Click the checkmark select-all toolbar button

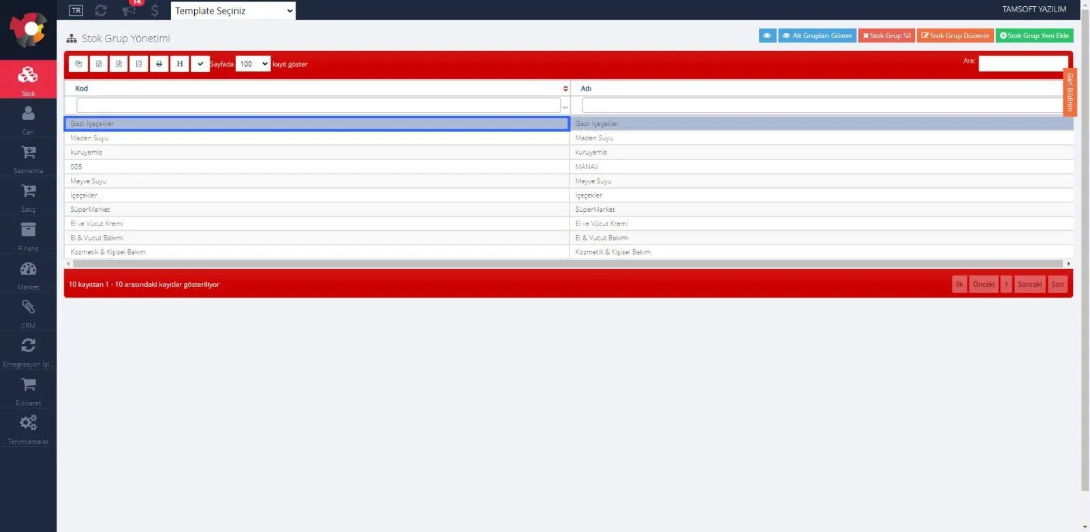pos(200,64)
